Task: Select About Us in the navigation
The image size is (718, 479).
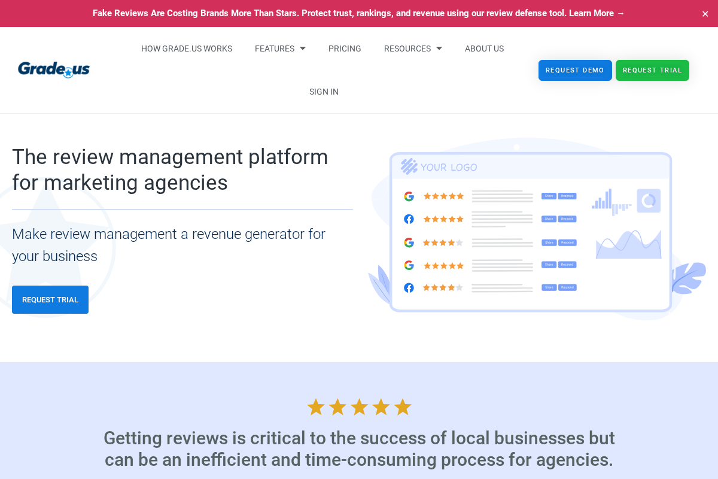Action: tap(484, 48)
